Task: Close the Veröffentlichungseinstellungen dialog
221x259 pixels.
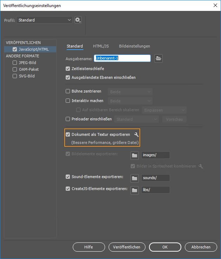Action: point(215,5)
